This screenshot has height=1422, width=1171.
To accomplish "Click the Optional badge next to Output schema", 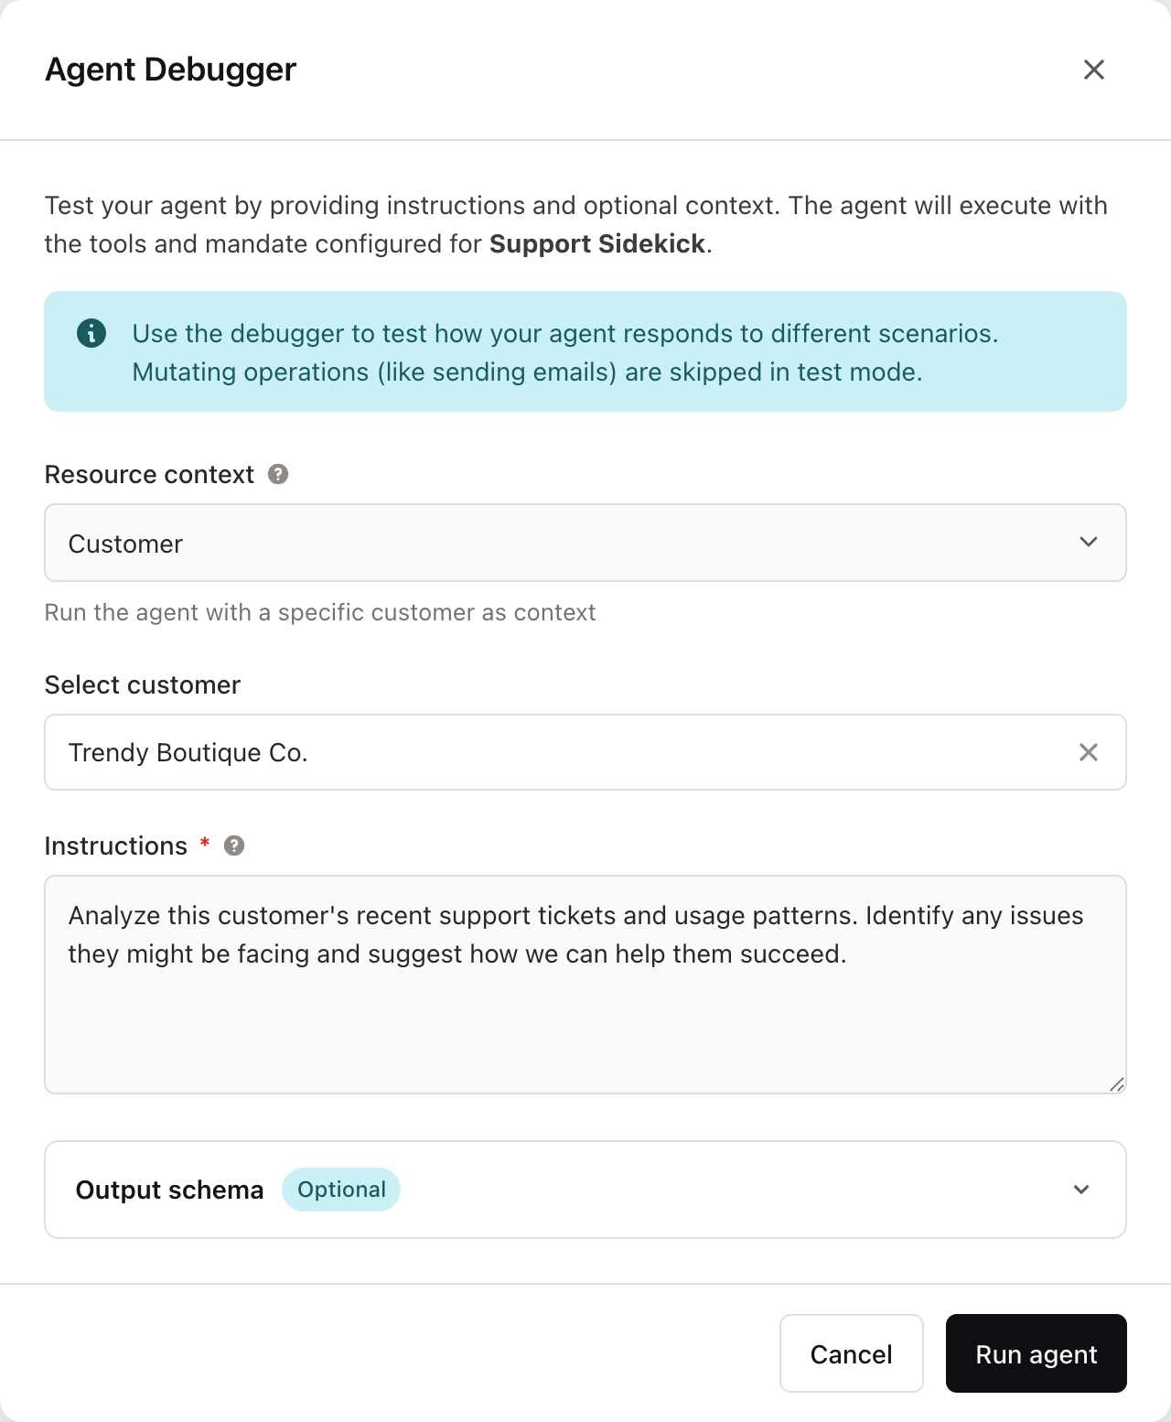I will [x=341, y=1190].
